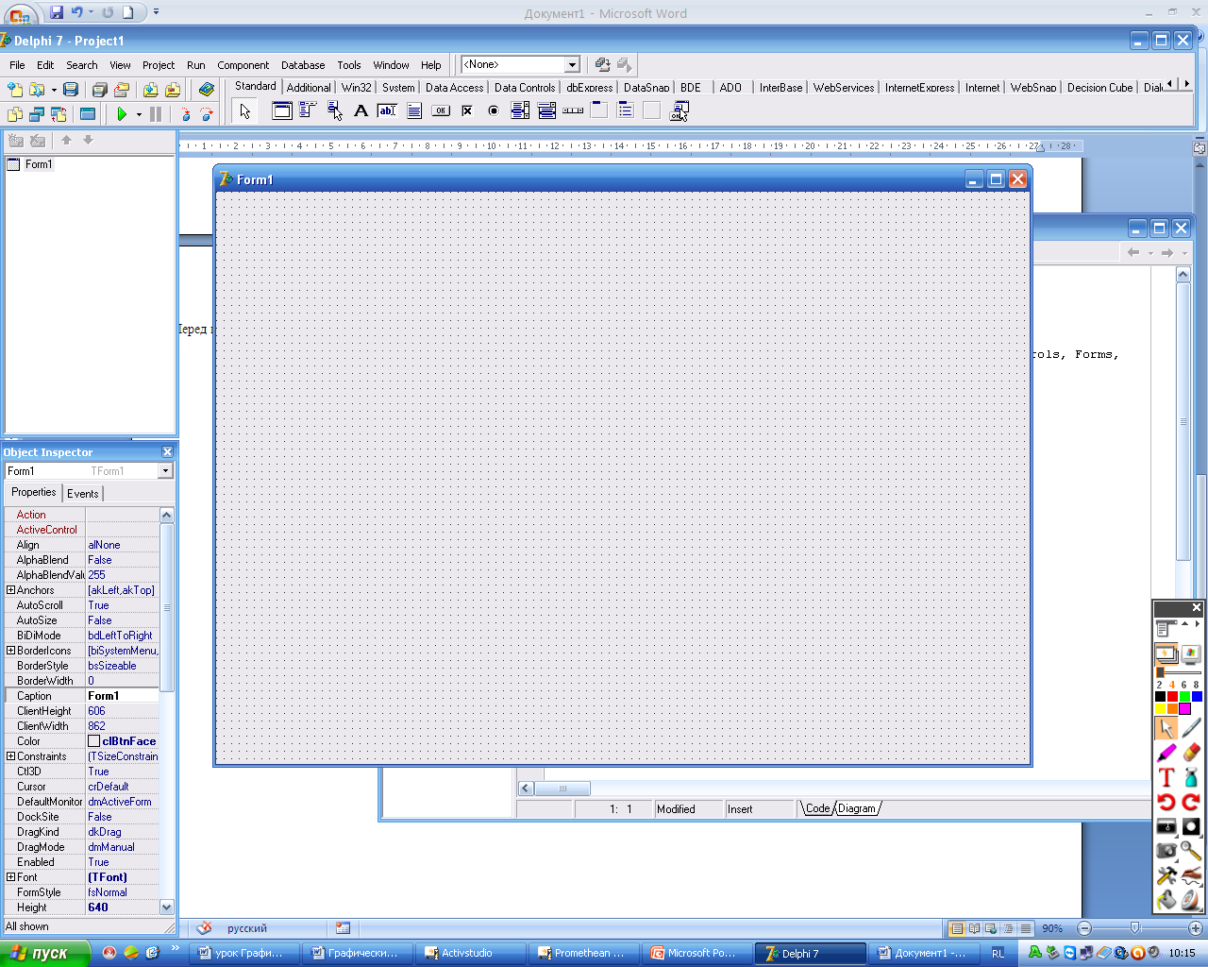Choose the ActivStudio Text tool

[x=1166, y=777]
